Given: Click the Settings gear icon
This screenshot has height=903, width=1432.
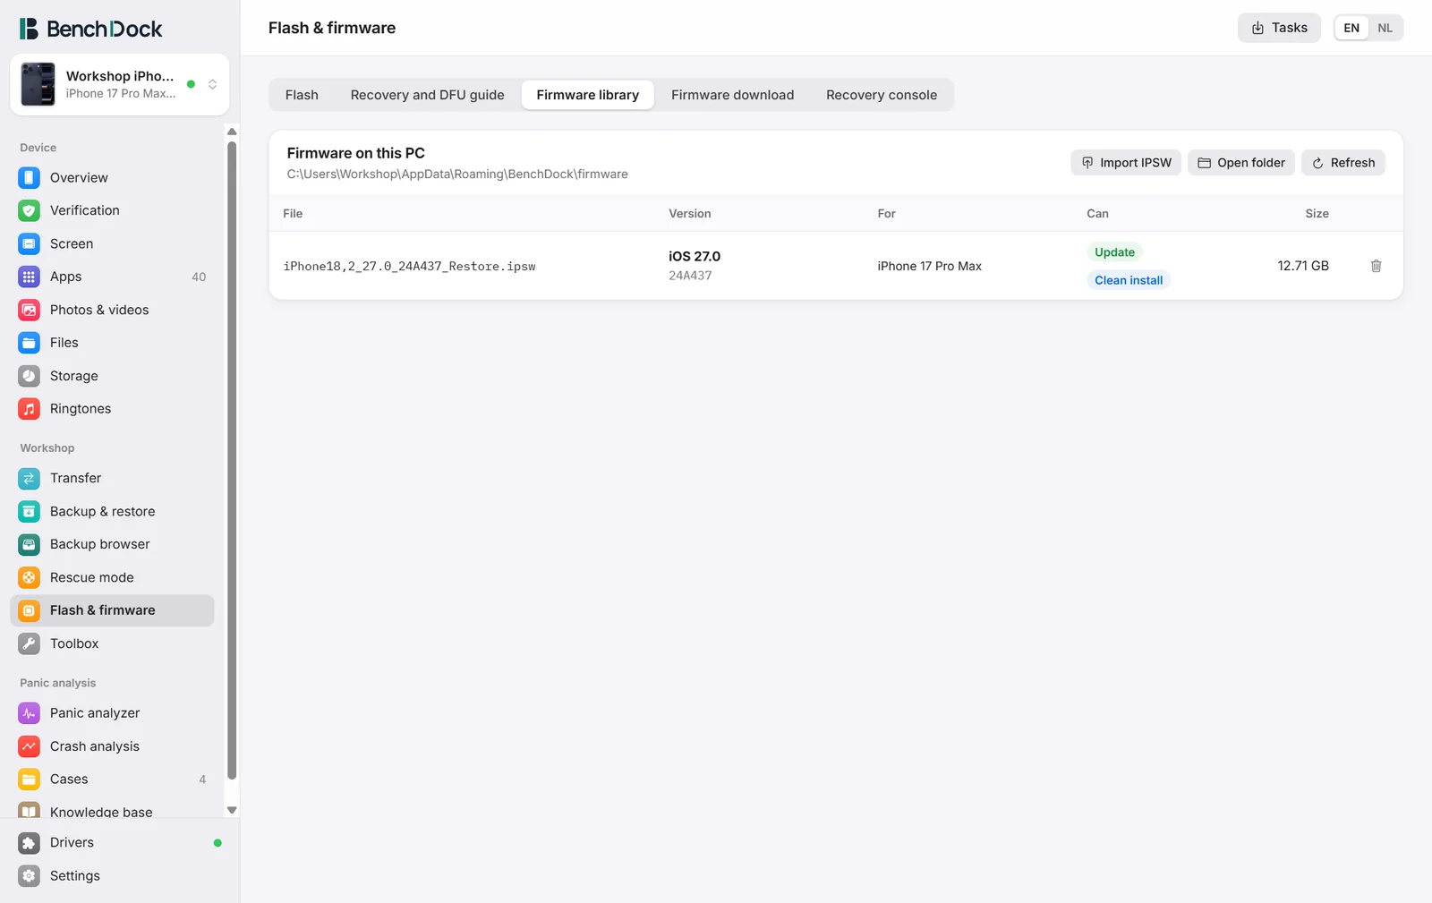Looking at the screenshot, I should (29, 876).
